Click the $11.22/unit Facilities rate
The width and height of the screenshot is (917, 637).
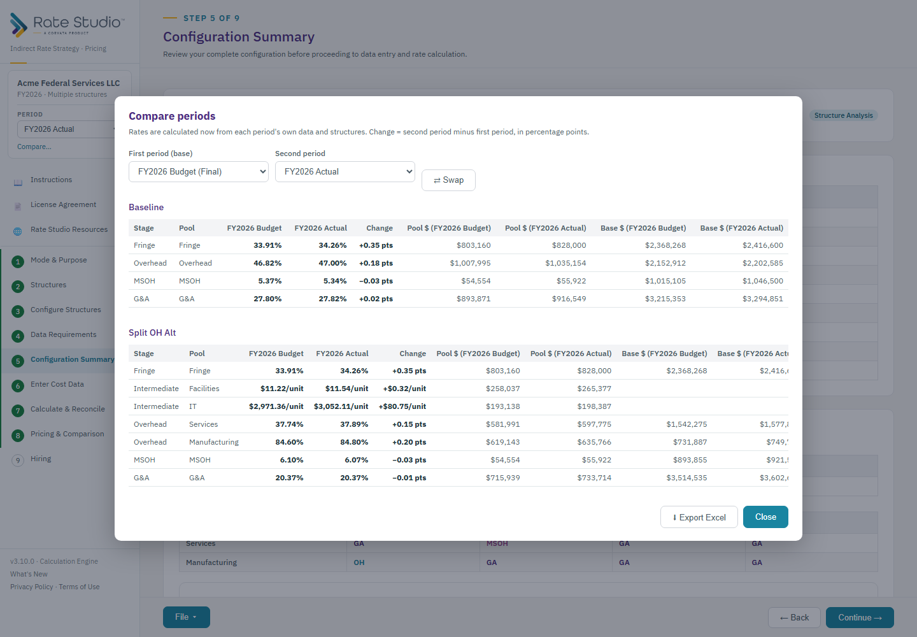(x=282, y=389)
